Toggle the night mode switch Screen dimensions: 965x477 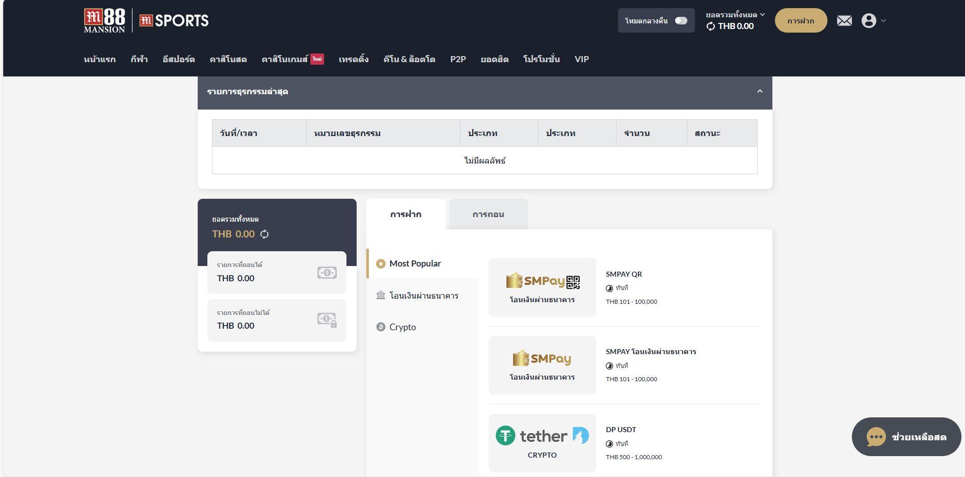(x=681, y=21)
